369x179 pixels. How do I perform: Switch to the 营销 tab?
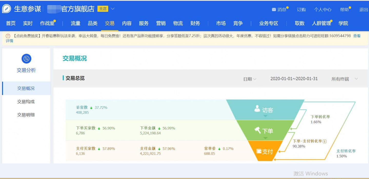[x=161, y=23]
